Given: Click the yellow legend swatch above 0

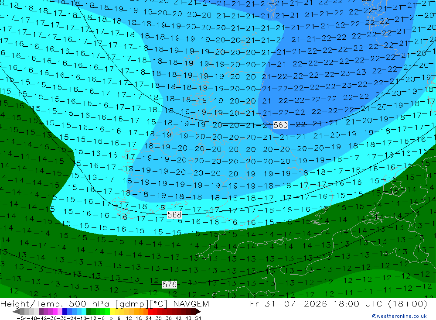Looking at the screenshot, I should [x=112, y=311].
